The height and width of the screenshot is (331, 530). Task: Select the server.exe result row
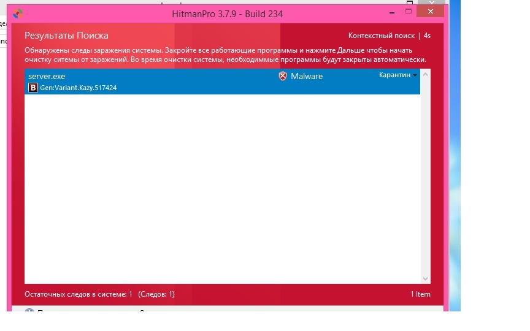[223, 82]
